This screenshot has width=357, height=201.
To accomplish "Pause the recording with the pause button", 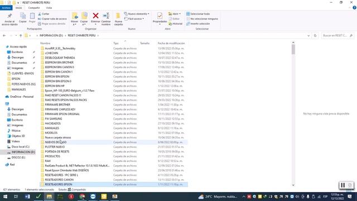I will [x=342, y=185].
